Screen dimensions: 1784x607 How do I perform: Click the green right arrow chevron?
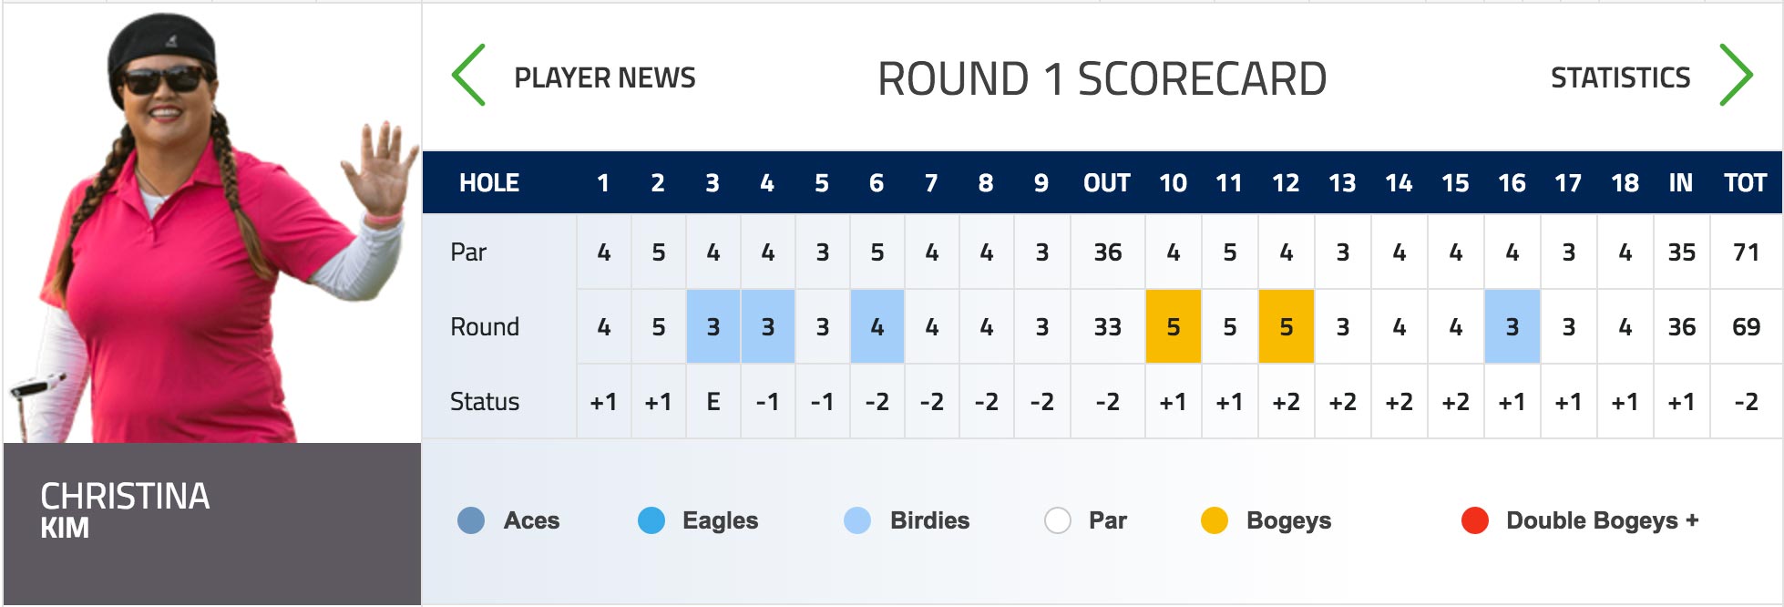[x=1736, y=76]
